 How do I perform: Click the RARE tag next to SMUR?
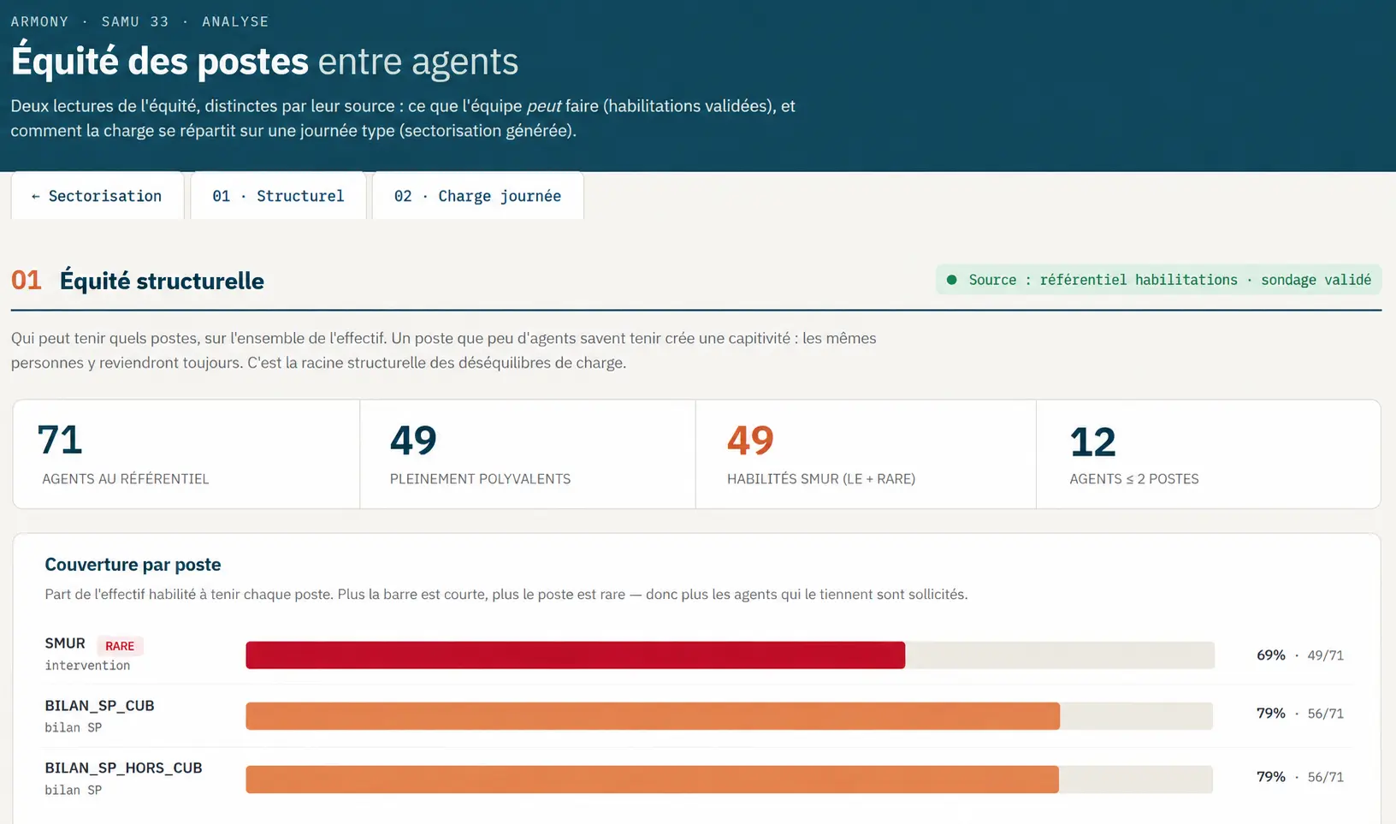[x=120, y=646]
